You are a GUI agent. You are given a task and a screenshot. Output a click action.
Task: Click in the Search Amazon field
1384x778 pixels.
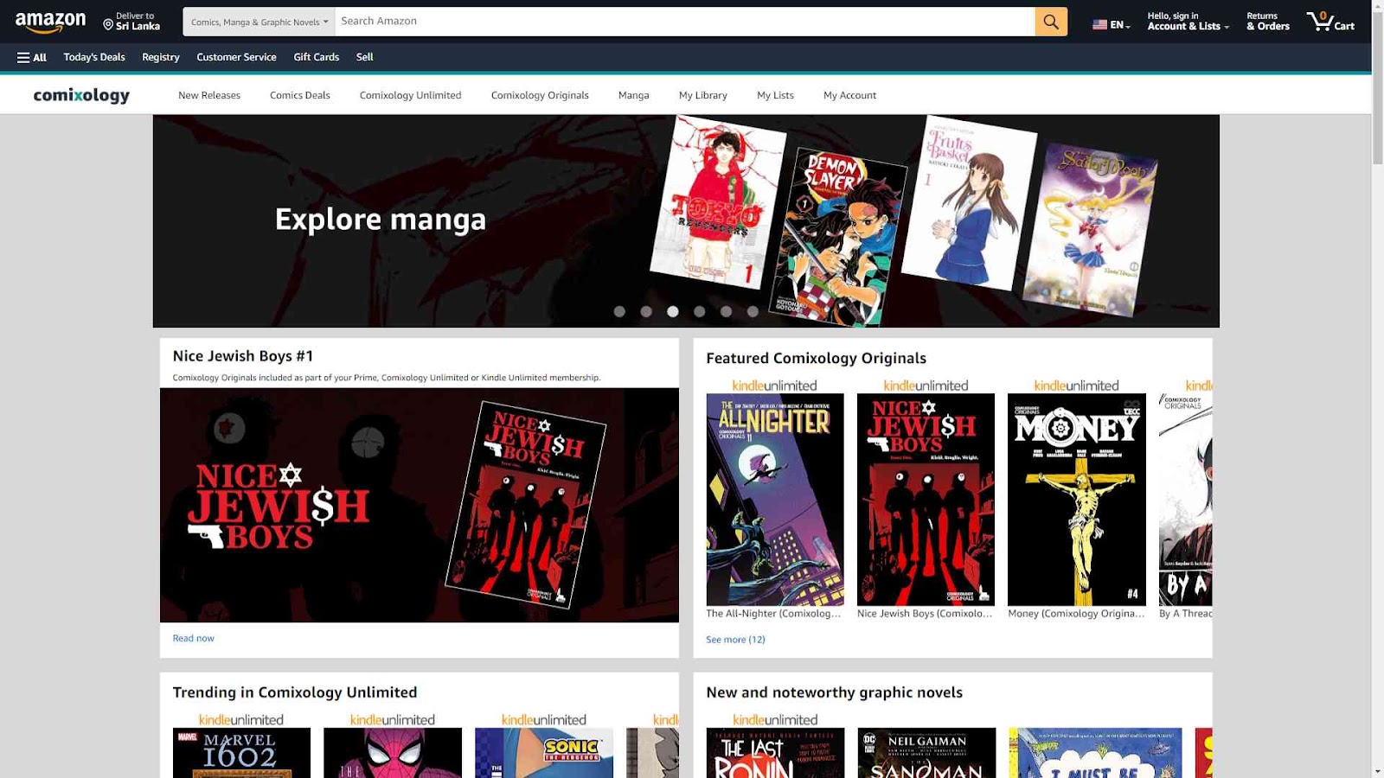[683, 22]
